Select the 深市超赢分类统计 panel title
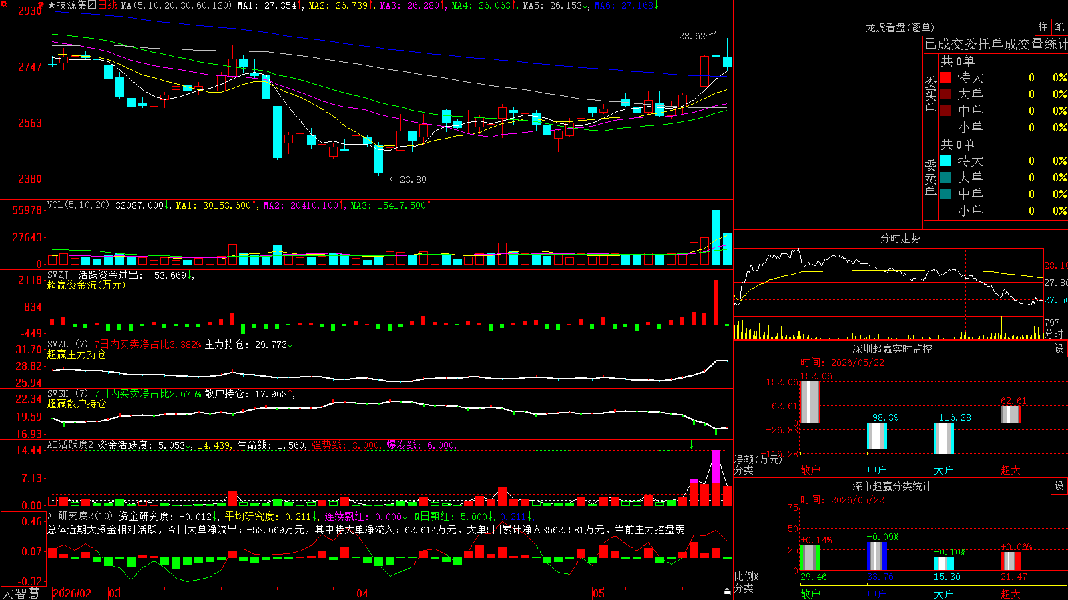This screenshot has width=1068, height=600. point(892,486)
